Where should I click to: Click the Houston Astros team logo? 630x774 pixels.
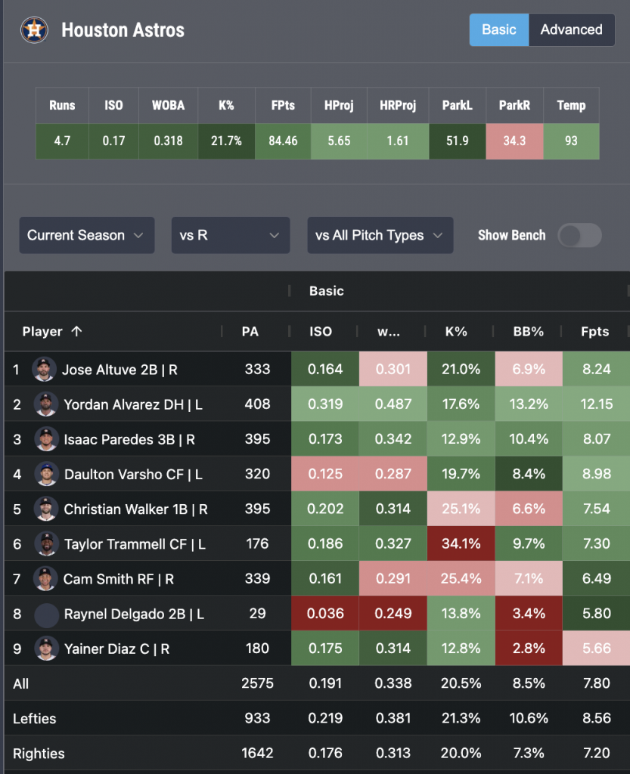tap(34, 30)
